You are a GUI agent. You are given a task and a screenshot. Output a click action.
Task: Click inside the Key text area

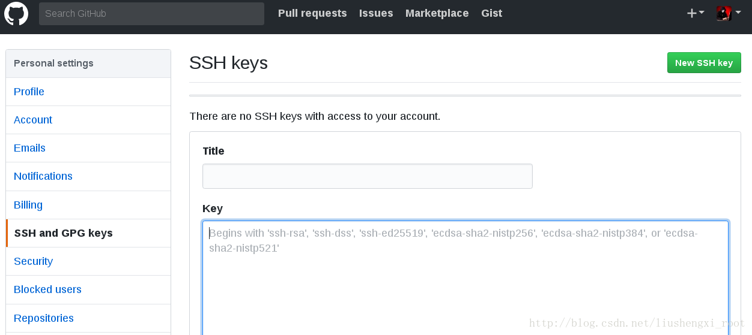465,278
